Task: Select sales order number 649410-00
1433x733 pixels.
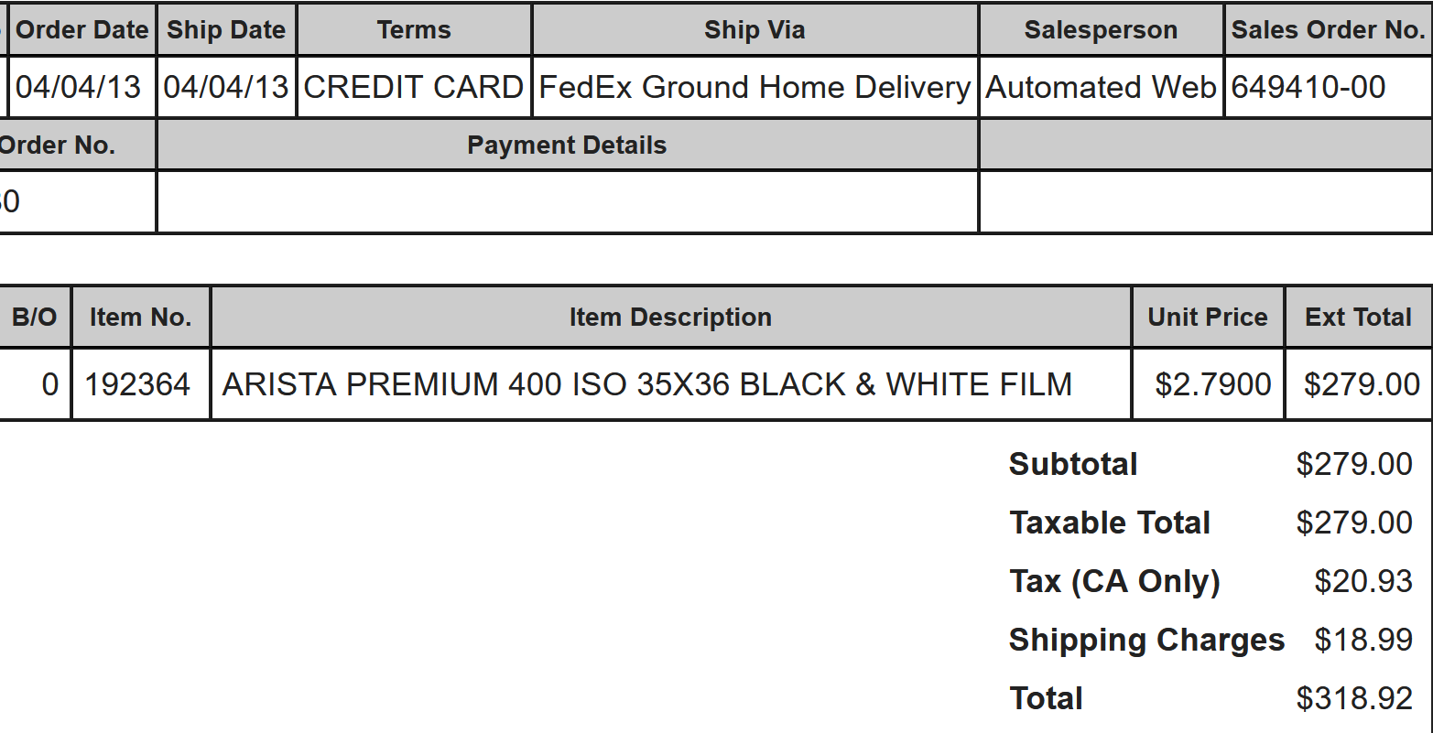Action: pos(1308,87)
